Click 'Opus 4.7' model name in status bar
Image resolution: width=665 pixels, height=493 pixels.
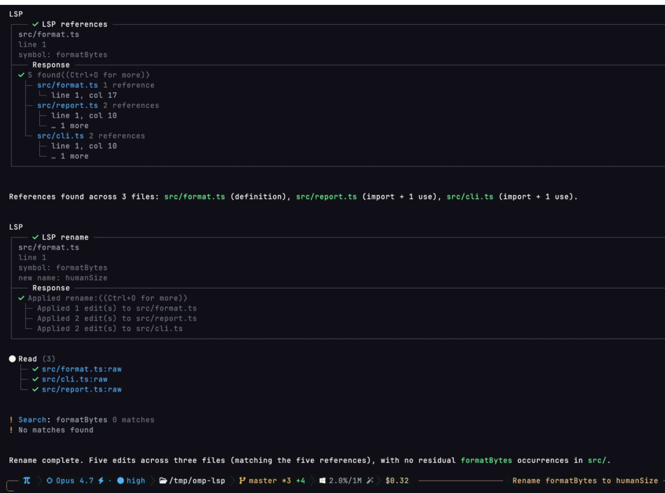pyautogui.click(x=75, y=481)
